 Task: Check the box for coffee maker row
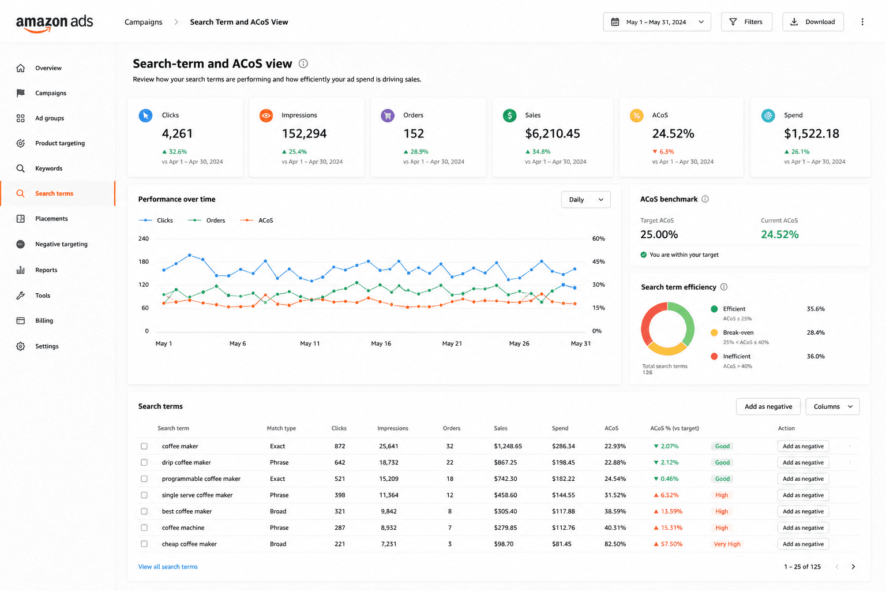[144, 446]
